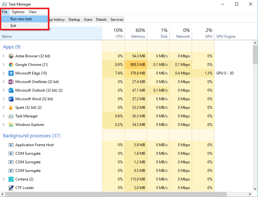Click the Microsoft Word icon

[x=11, y=99]
